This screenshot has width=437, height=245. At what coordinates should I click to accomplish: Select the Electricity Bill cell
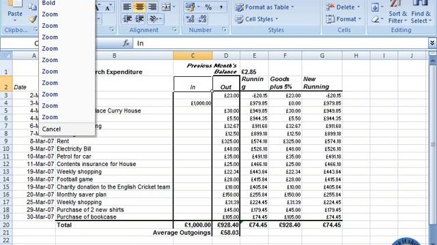pyautogui.click(x=114, y=148)
